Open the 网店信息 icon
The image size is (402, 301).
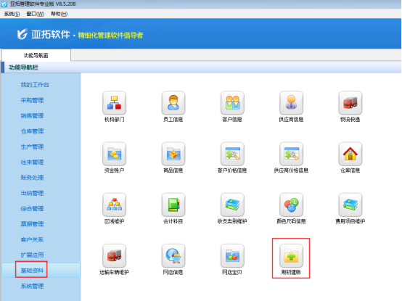pos(173,255)
